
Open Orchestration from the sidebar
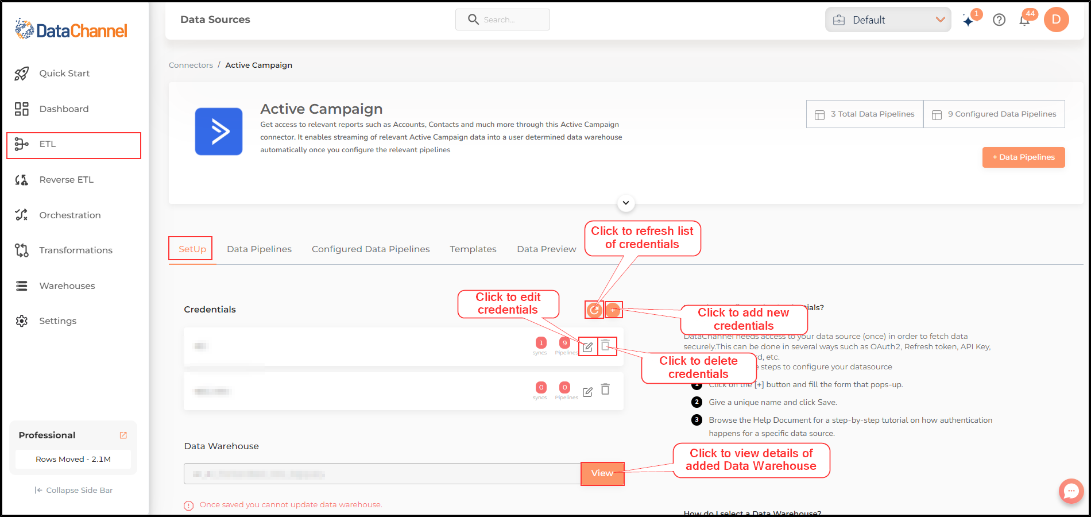[x=70, y=215]
